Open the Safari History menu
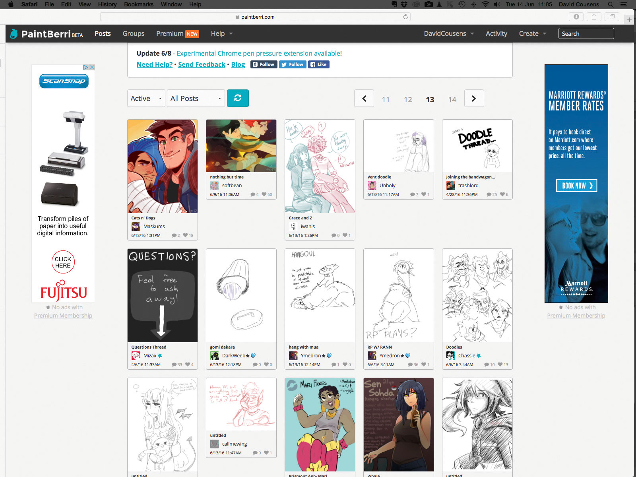 coord(107,4)
